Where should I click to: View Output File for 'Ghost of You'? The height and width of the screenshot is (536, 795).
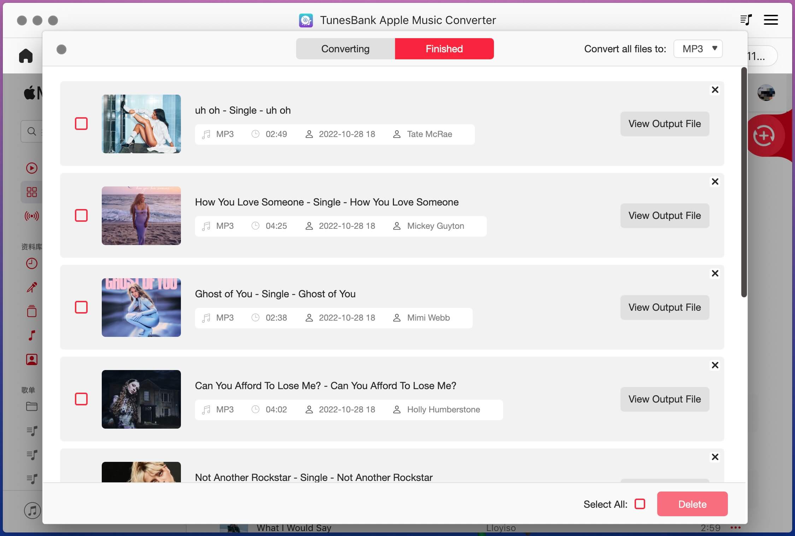665,308
